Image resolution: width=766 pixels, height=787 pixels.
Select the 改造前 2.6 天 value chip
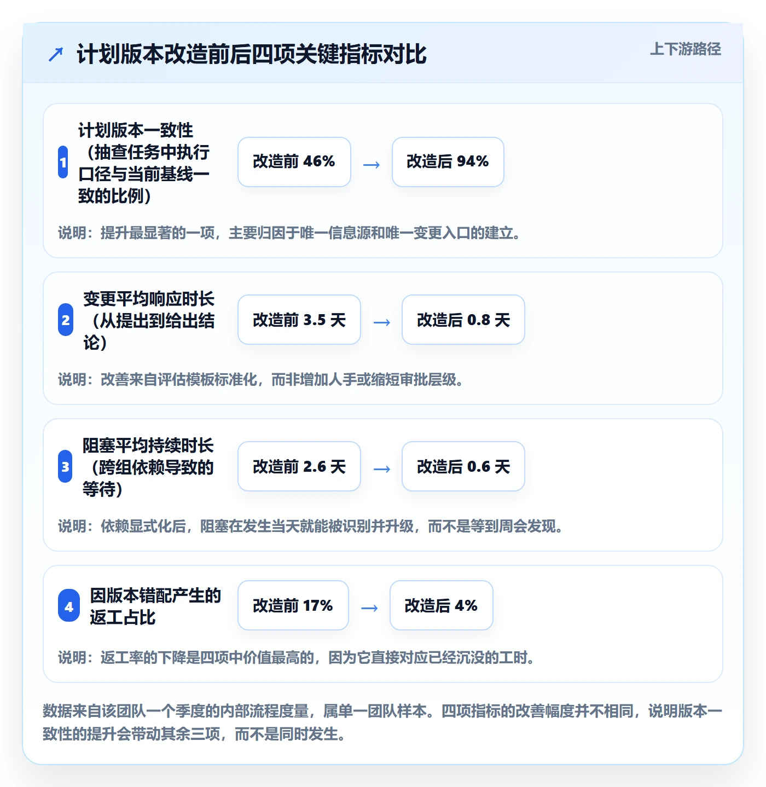299,466
